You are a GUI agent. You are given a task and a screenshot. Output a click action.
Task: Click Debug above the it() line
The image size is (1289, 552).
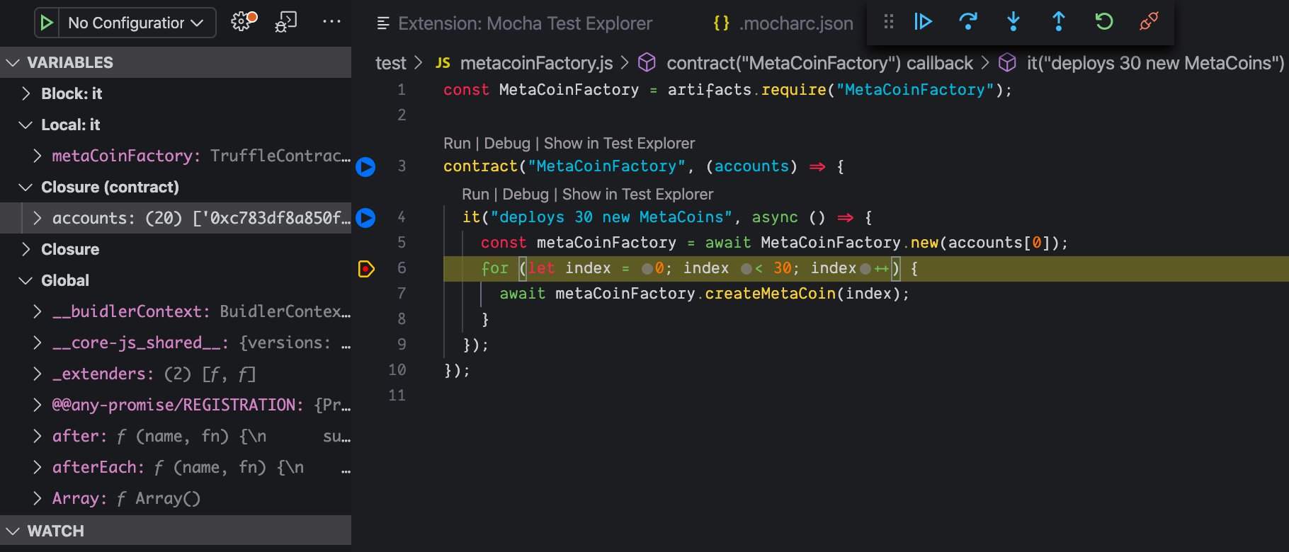pyautogui.click(x=526, y=194)
